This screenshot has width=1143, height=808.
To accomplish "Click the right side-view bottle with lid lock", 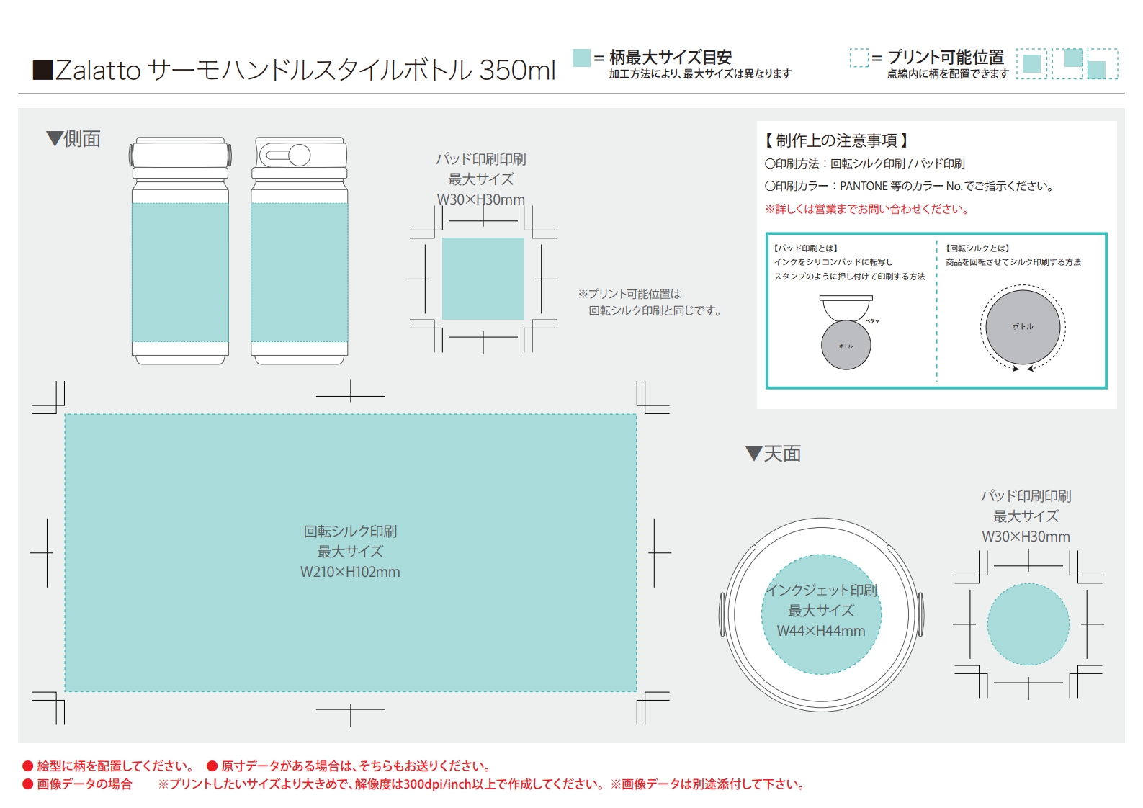I will (x=300, y=251).
